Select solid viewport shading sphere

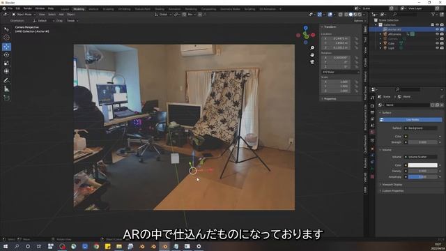[x=351, y=14]
